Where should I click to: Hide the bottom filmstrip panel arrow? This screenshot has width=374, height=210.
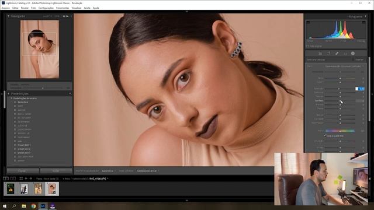point(187,200)
